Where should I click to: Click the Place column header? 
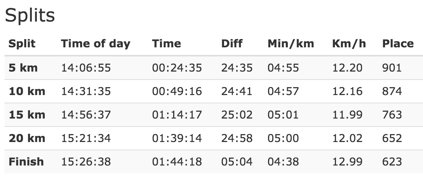(398, 44)
